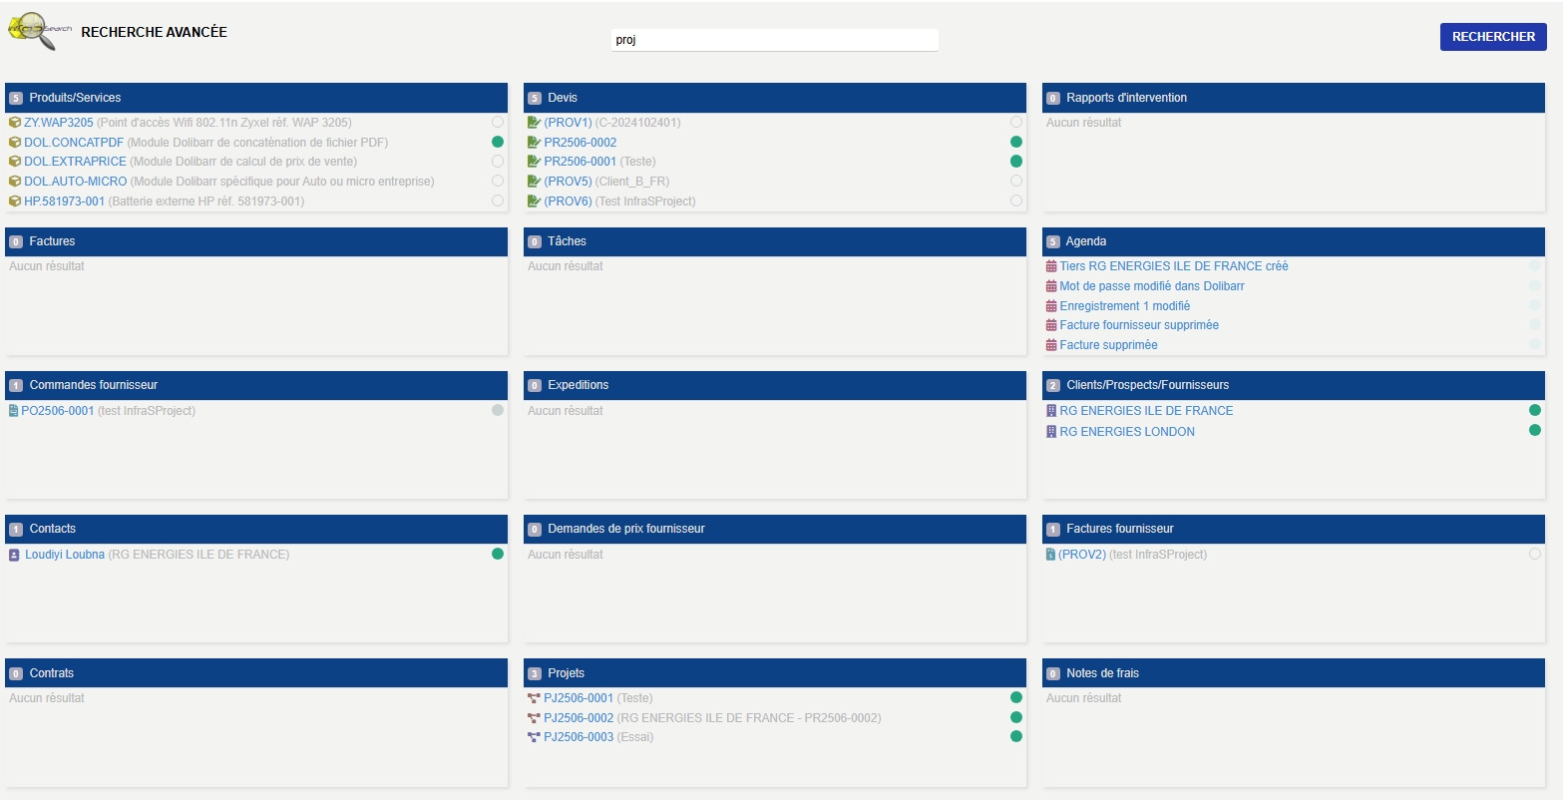This screenshot has height=800, width=1563.
Task: Click the calendar icon for 'Facture supprimée'
Action: pyautogui.click(x=1051, y=345)
